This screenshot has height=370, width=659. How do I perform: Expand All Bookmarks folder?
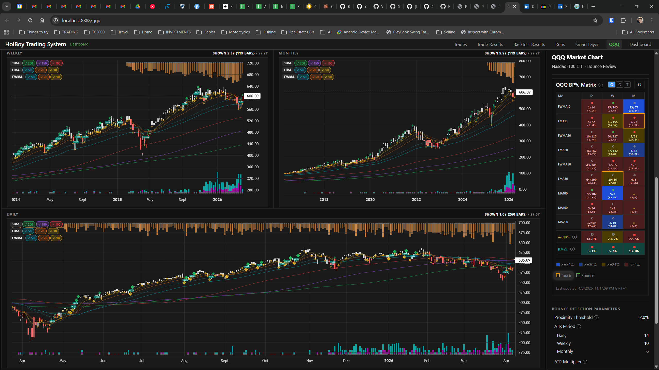click(x=638, y=32)
